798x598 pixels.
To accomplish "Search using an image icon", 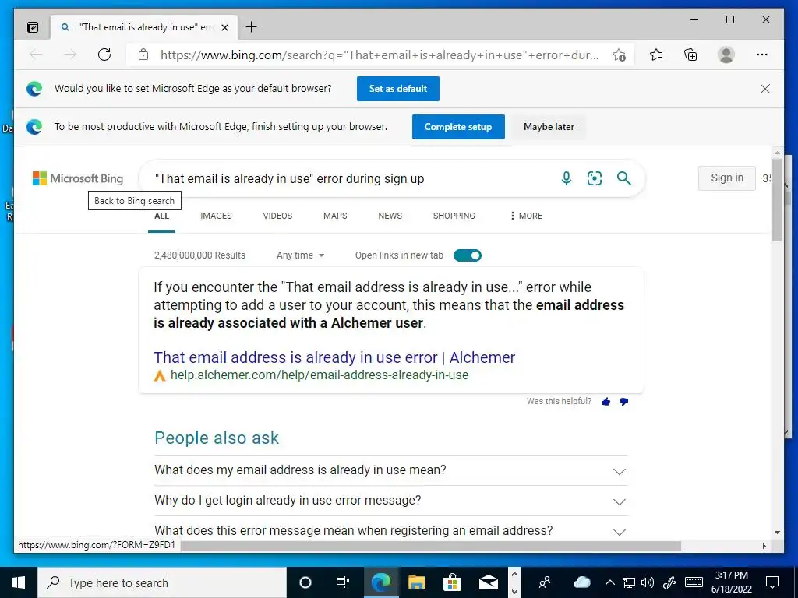I will point(595,178).
